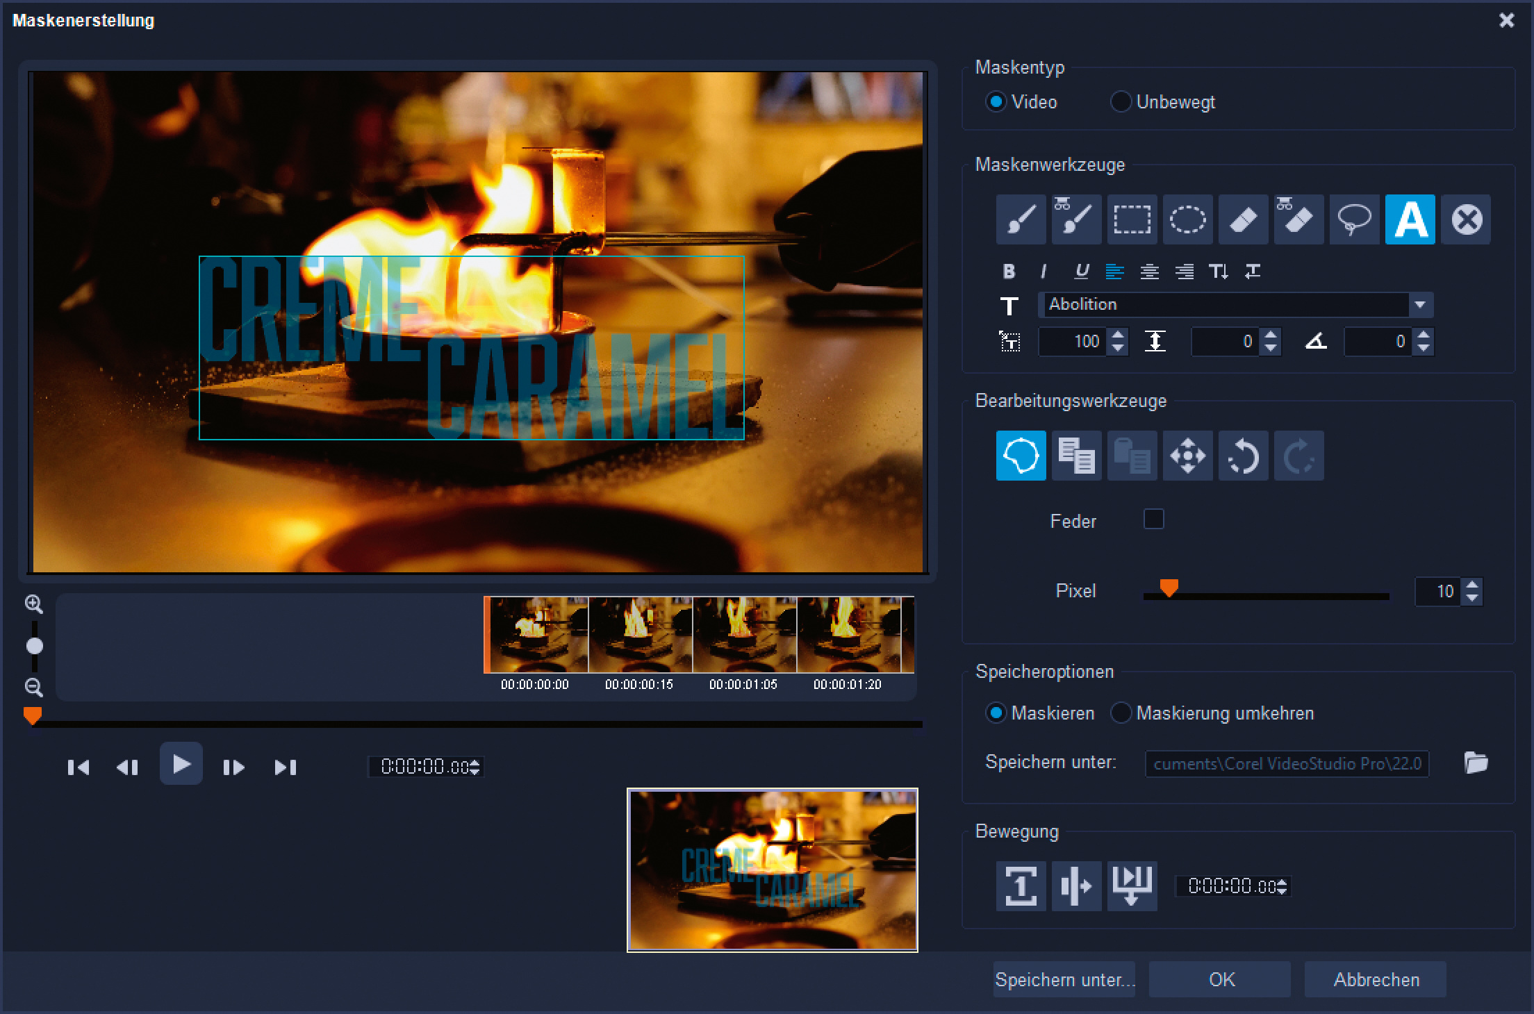Screen dimensions: 1534x1014
Task: Choose Maskierung umkehren option
Action: pyautogui.click(x=1120, y=713)
